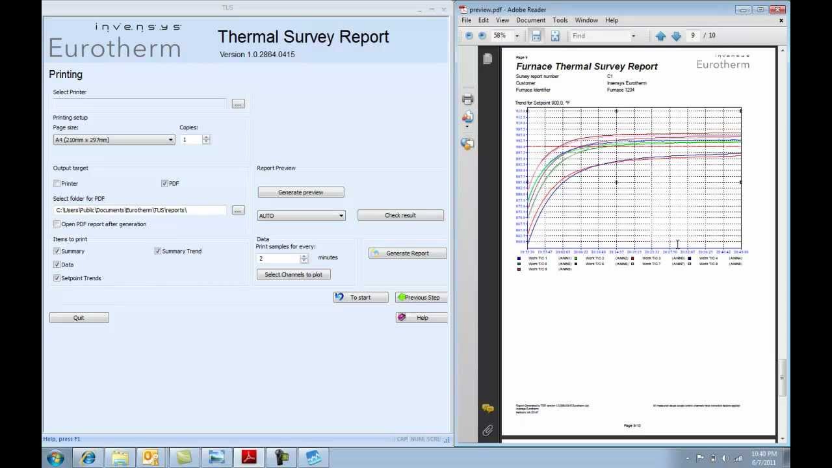Decrease the Copies spinner value
832x468 pixels.
tap(207, 142)
